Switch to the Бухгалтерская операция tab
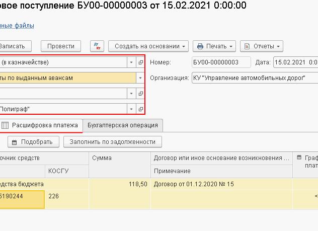318x231 pixels. 123,125
